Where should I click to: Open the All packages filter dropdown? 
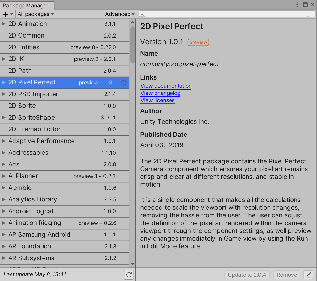[36, 14]
